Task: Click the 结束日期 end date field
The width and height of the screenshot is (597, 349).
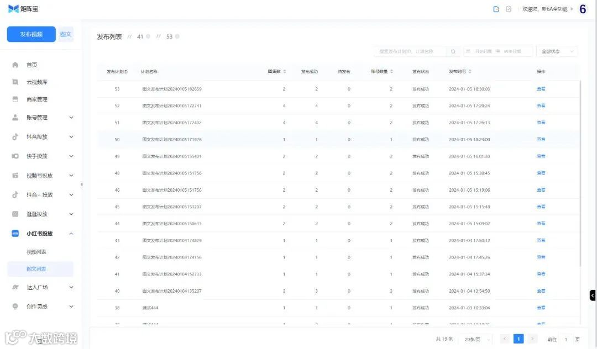Action: [512, 52]
